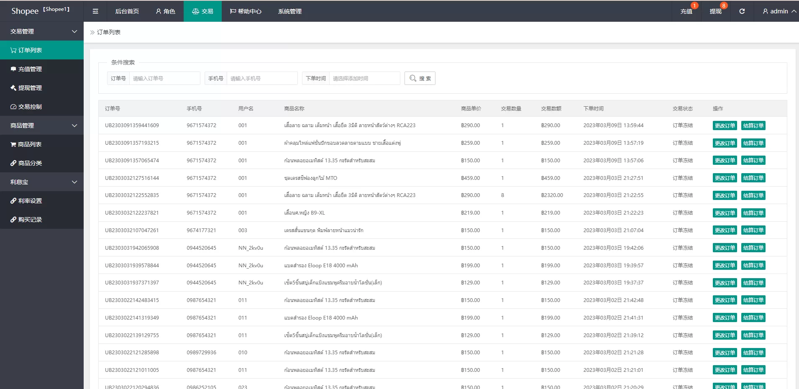799x389 pixels.
Task: Click the sidebar collapse hamburger icon
Action: tap(95, 11)
